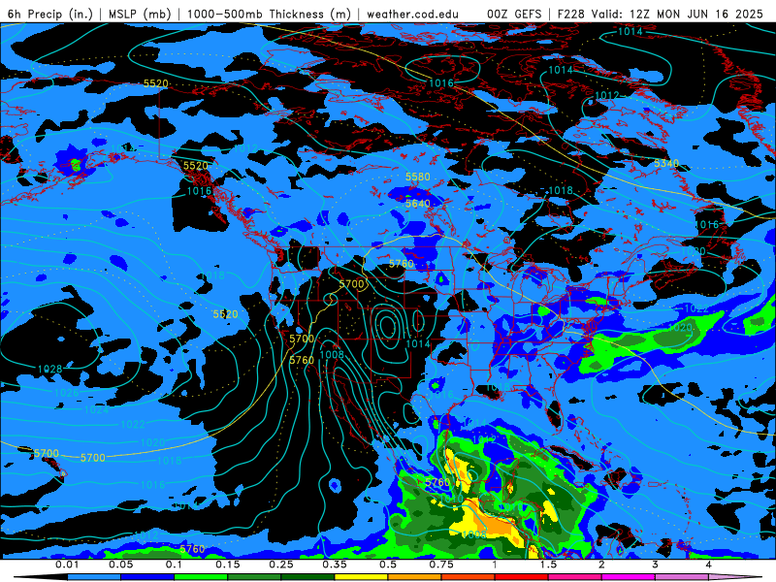
Task: Click the bright green 0.1–0.15 legend swatch
Action: [x=201, y=577]
